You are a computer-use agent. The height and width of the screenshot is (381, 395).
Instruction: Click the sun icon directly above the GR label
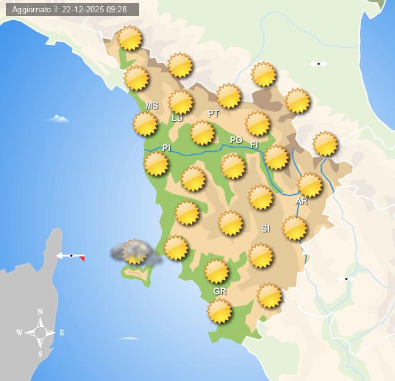point(217,272)
